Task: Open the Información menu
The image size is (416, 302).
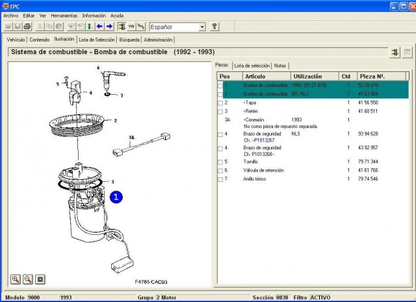Action: pos(94,16)
